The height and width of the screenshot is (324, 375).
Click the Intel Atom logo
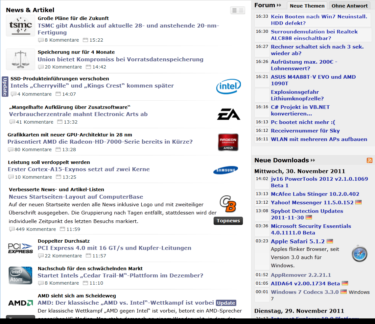point(21,275)
